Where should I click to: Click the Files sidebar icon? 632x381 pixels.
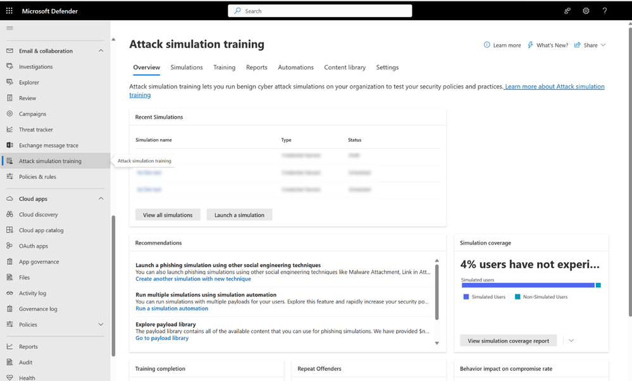click(x=9, y=277)
